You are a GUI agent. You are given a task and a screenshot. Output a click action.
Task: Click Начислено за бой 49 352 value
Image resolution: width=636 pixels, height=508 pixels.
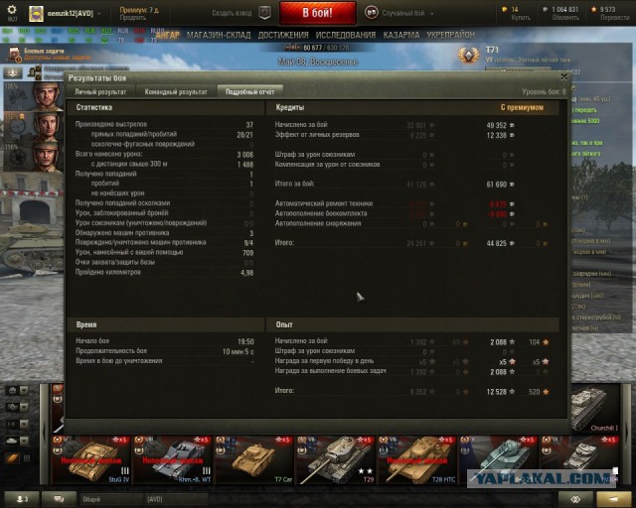(x=497, y=126)
